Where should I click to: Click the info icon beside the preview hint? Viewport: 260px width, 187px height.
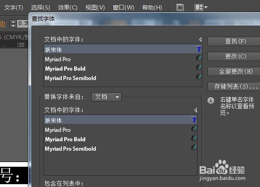point(211,100)
